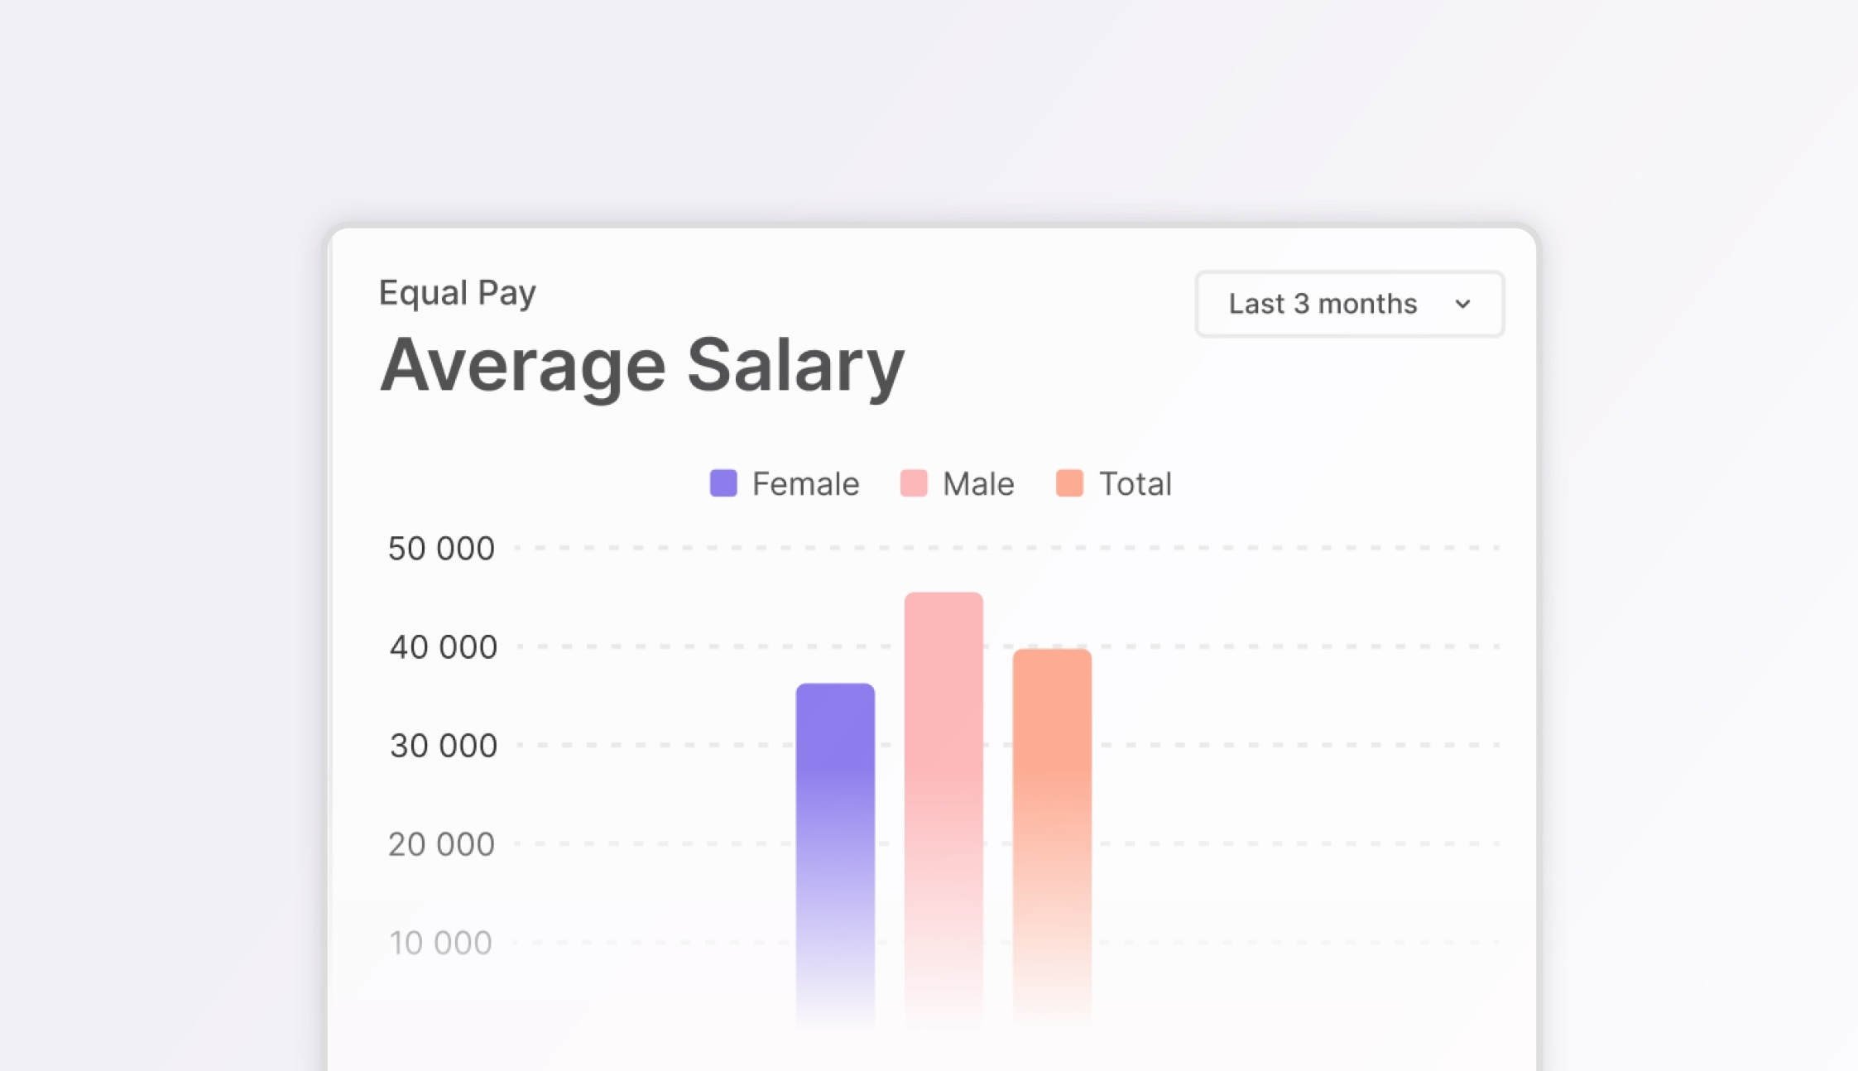The width and height of the screenshot is (1858, 1071).
Task: Click the Equal Pay label
Action: pyautogui.click(x=457, y=291)
